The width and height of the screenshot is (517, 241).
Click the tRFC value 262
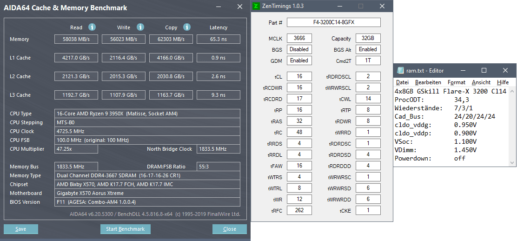tap(299, 210)
